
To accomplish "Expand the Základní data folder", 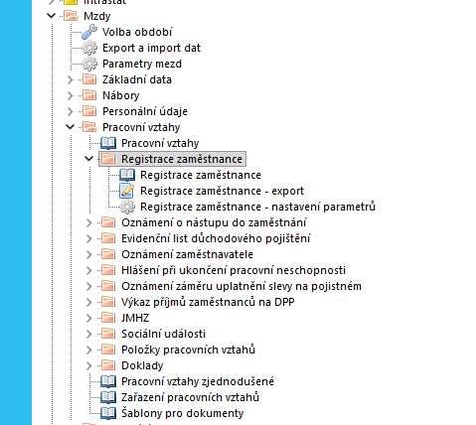I will coord(70,79).
